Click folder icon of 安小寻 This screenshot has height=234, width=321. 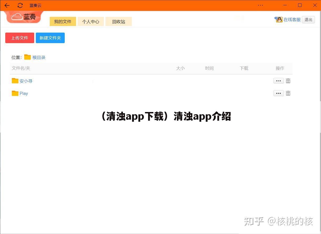click(x=15, y=81)
